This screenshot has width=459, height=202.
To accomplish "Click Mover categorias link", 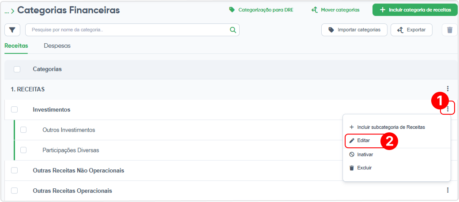I will click(335, 10).
